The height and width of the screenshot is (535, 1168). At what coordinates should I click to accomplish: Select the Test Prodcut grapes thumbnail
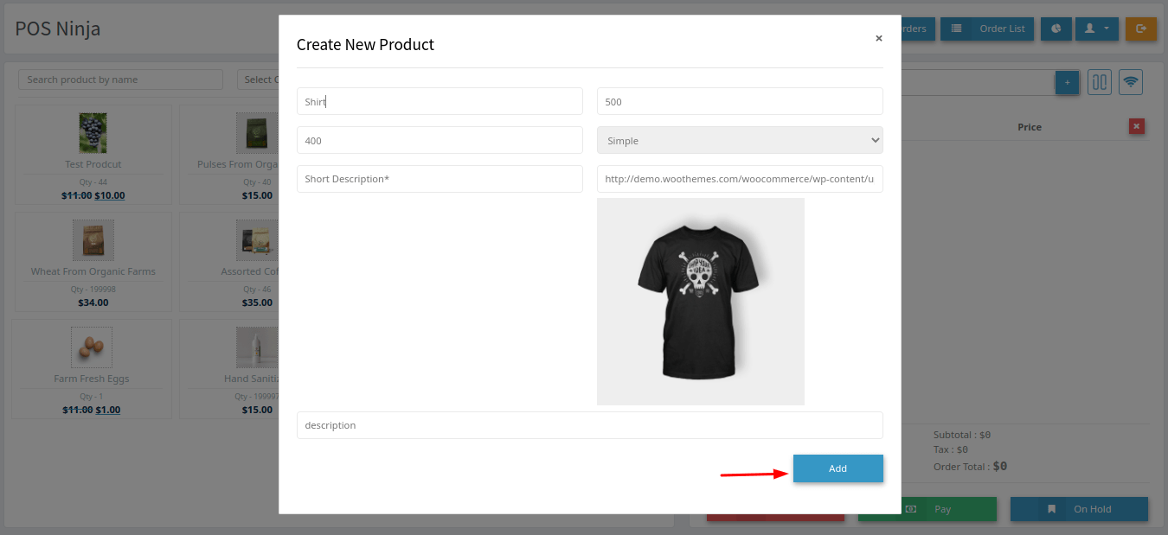(x=93, y=133)
